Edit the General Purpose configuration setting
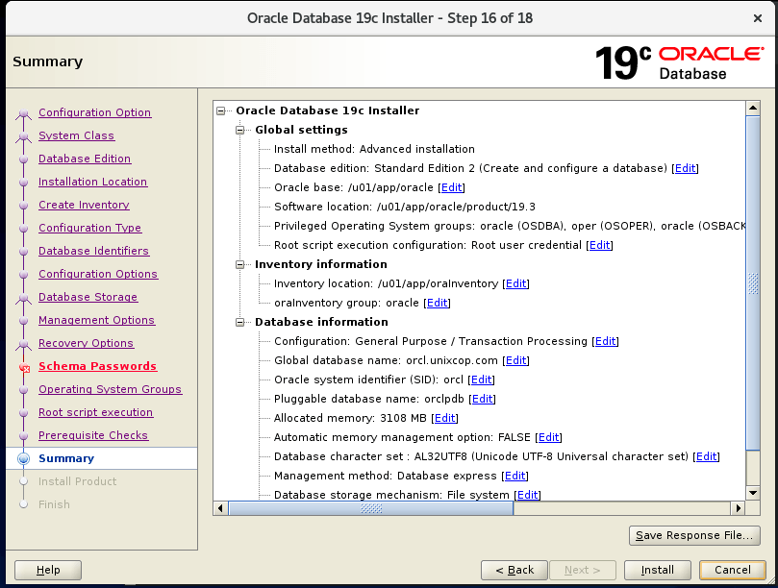Screen dimensions: 778x588 605,342
